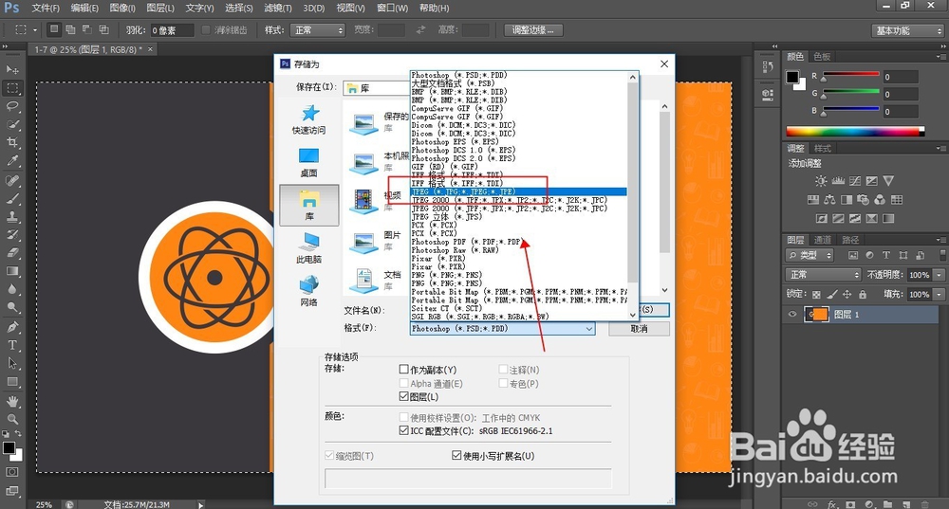
Task: Select the Quick Selection tool
Action: coord(12,124)
